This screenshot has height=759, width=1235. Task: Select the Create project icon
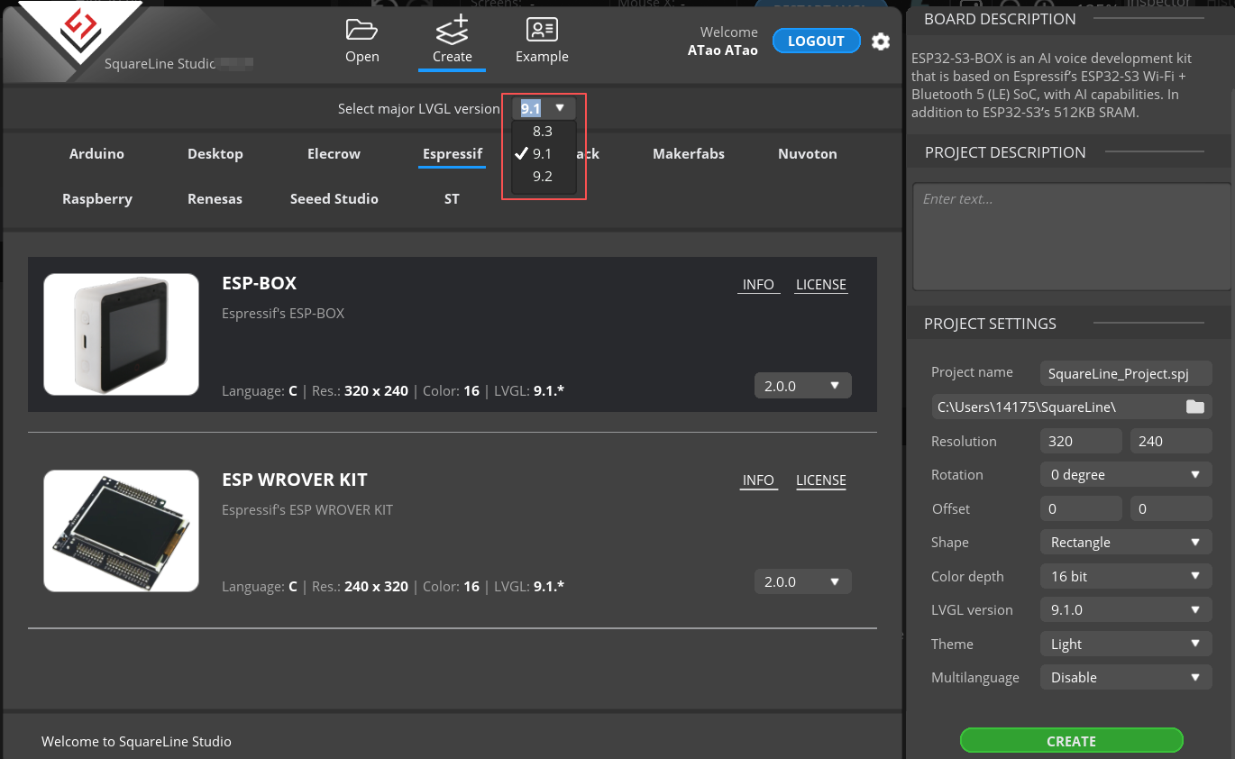point(452,30)
